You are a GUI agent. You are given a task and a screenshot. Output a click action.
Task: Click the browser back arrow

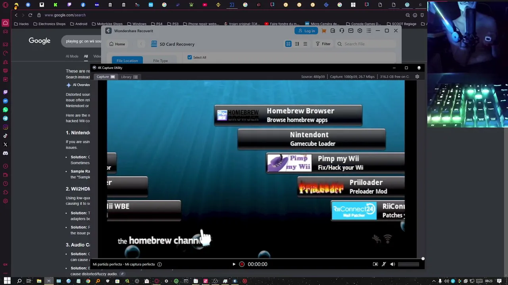click(16, 15)
